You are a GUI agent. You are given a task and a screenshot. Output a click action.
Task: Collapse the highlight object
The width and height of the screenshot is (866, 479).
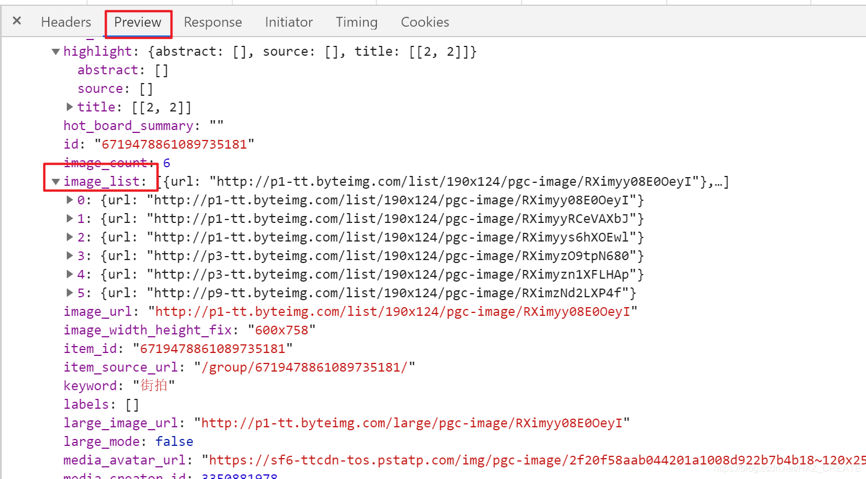(56, 52)
